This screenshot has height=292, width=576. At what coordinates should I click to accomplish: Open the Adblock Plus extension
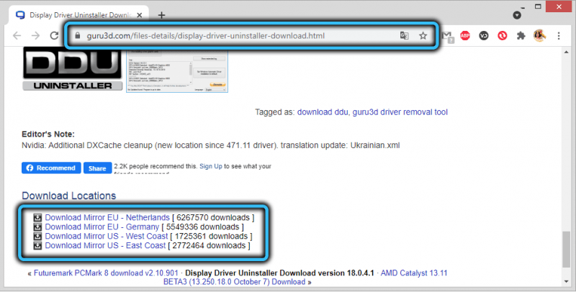(x=465, y=35)
